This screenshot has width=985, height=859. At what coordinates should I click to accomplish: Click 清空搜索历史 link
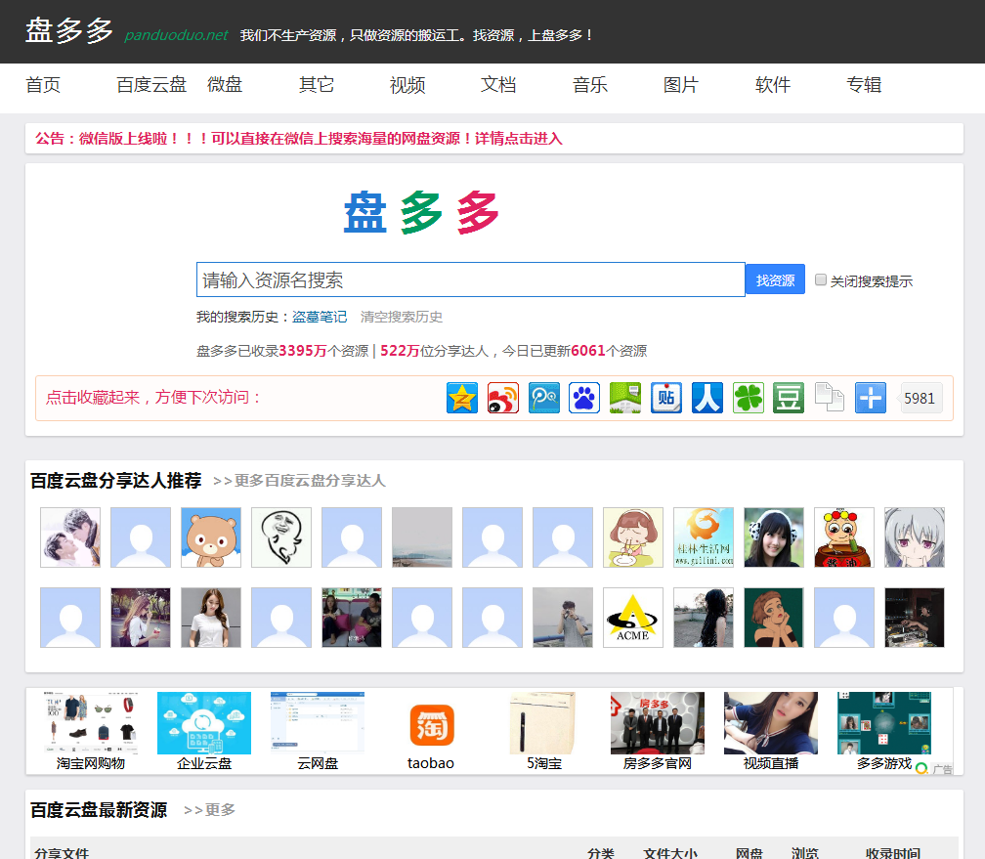pos(402,317)
